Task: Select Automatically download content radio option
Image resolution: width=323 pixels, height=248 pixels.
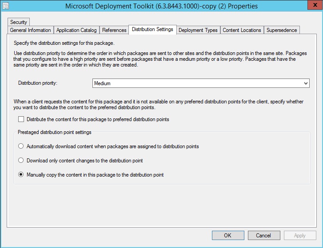Action: tap(21, 146)
